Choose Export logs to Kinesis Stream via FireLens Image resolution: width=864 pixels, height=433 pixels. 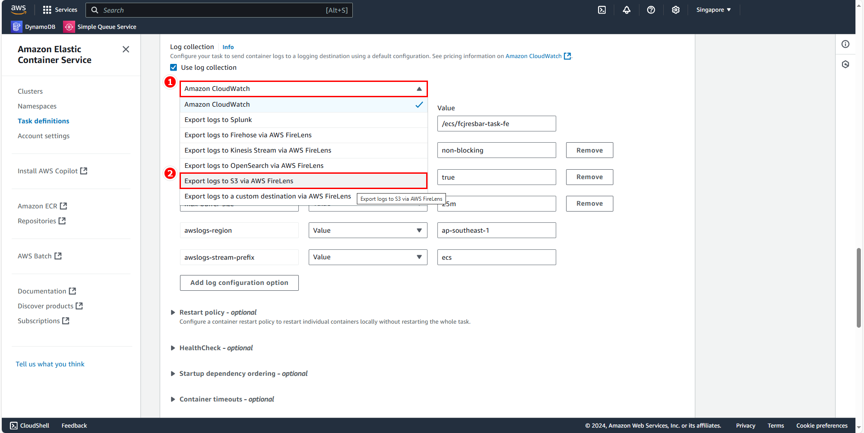[x=304, y=150]
